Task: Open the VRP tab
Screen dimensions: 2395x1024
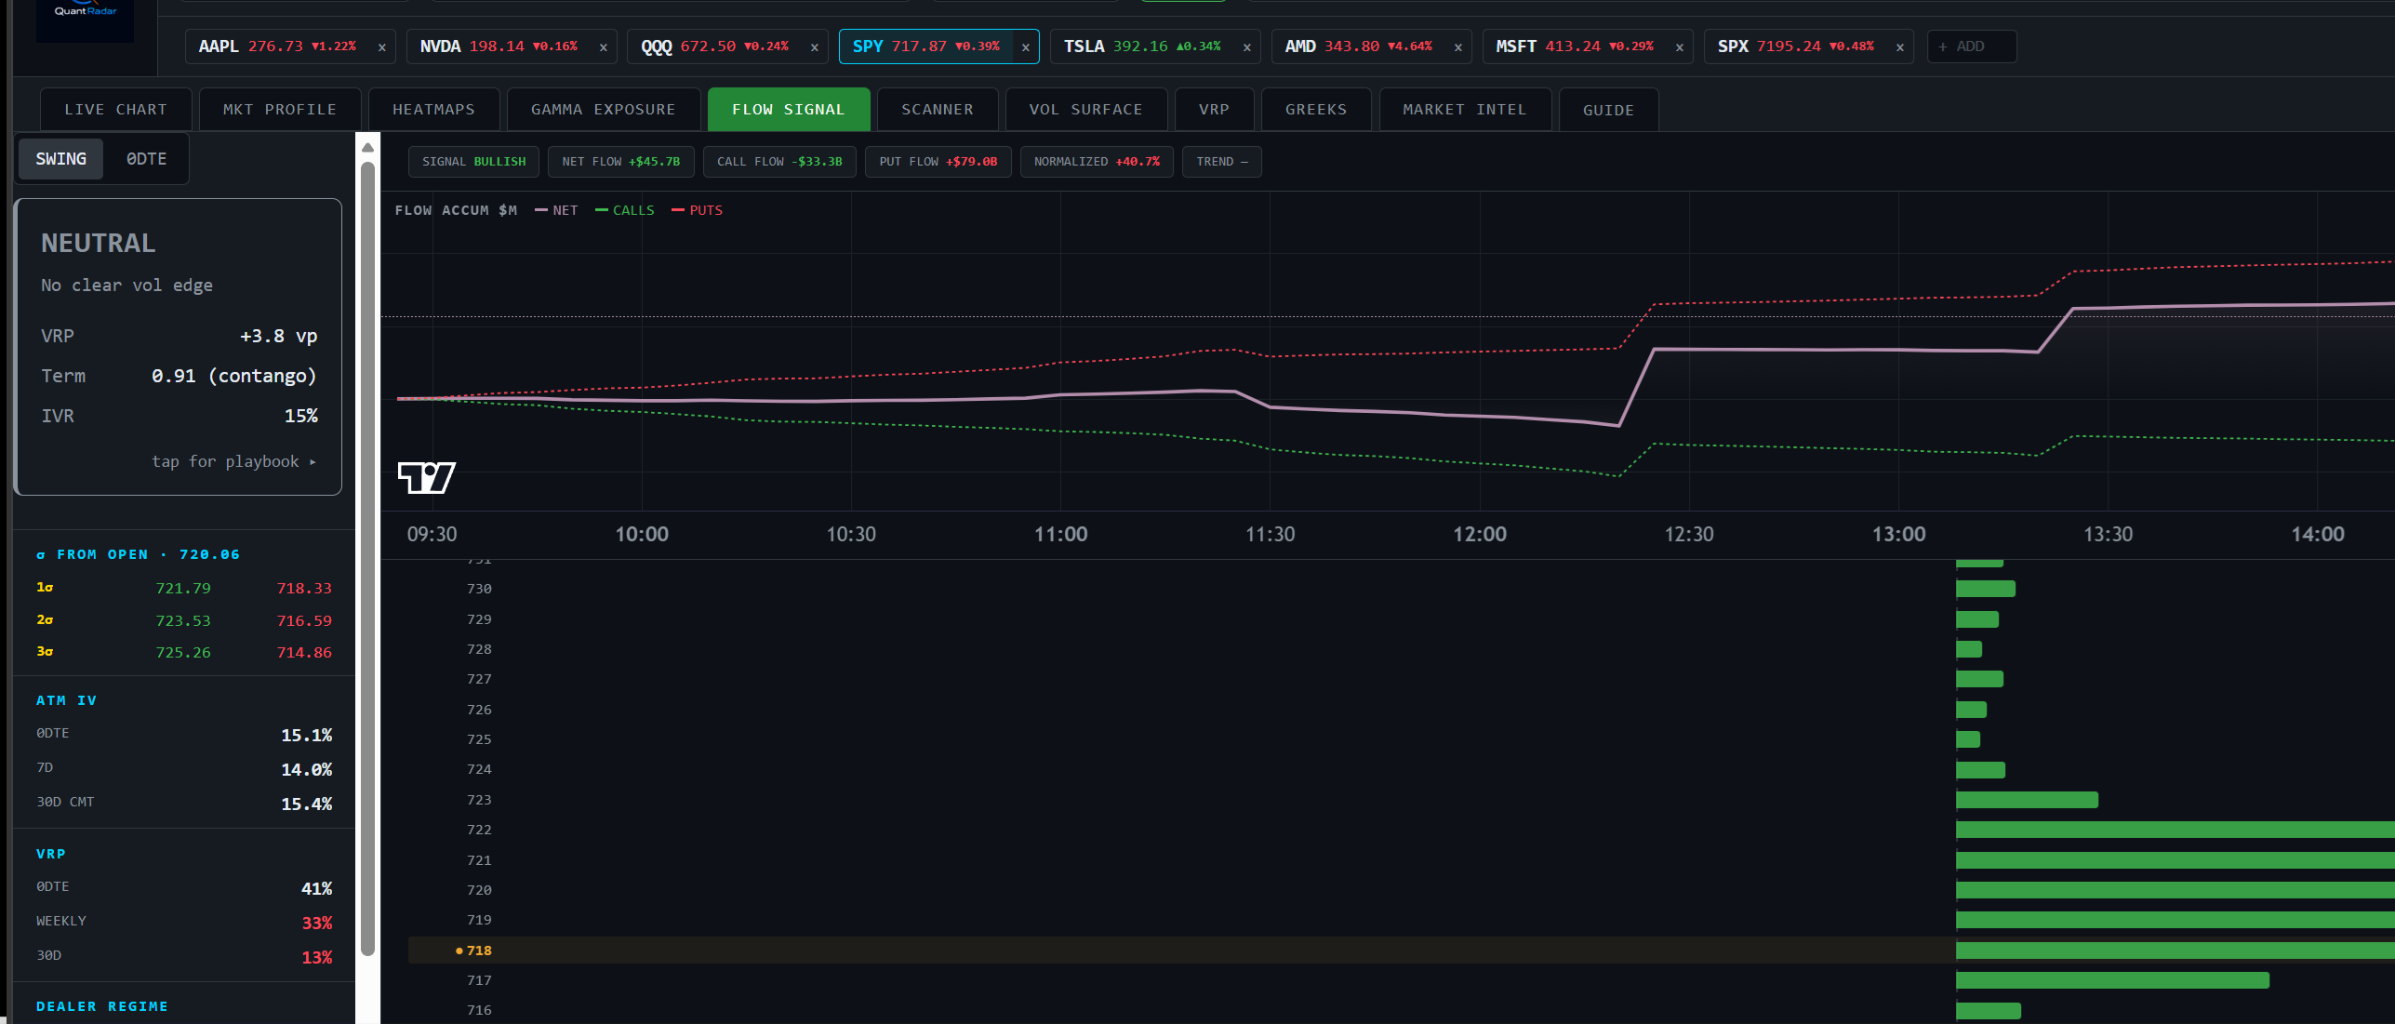Action: click(1214, 110)
